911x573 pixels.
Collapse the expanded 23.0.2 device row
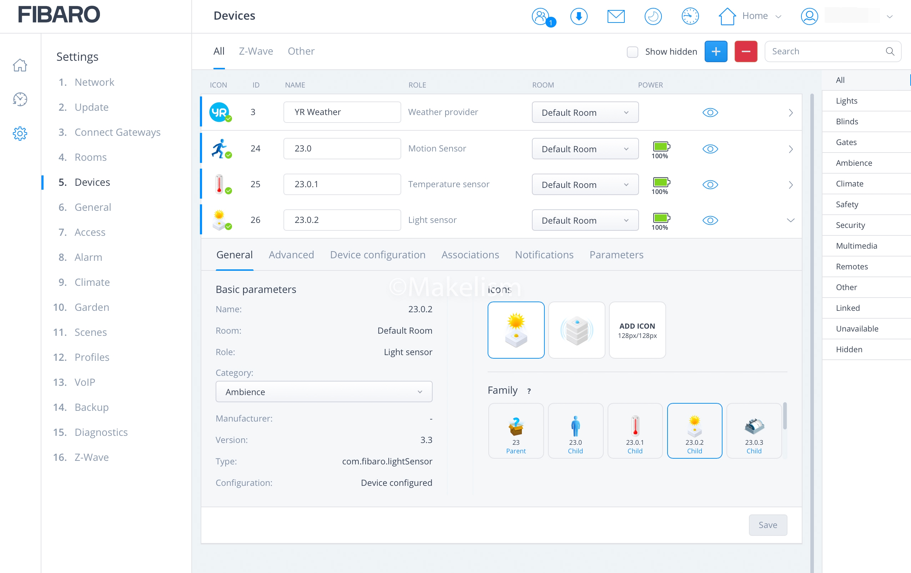pyautogui.click(x=790, y=220)
